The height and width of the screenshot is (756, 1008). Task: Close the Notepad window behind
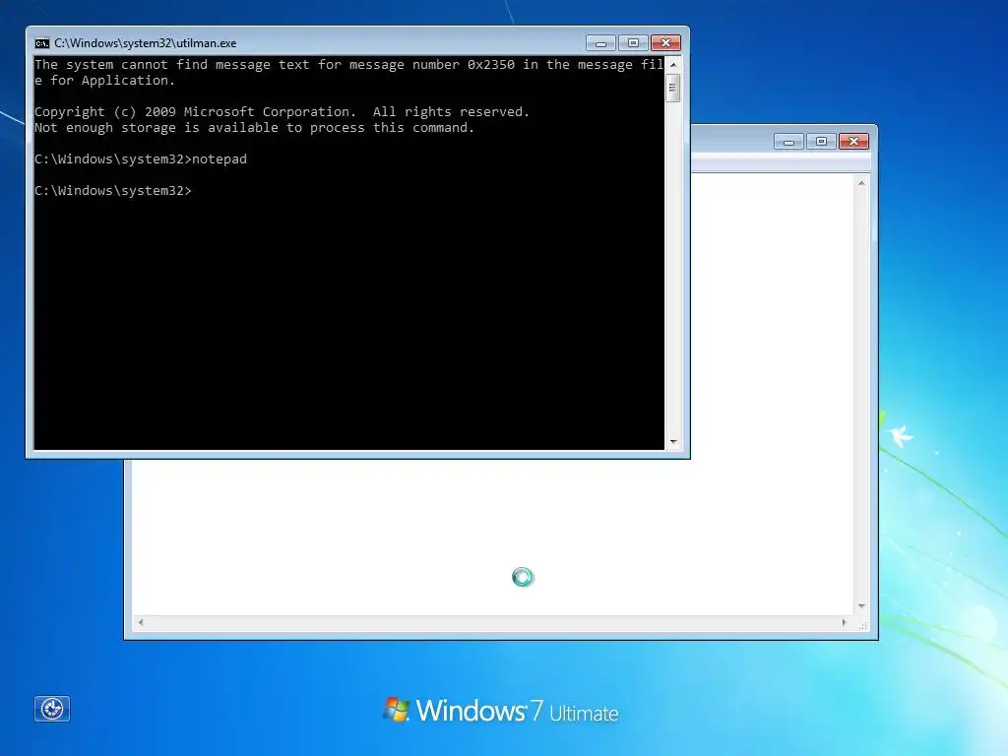853,142
